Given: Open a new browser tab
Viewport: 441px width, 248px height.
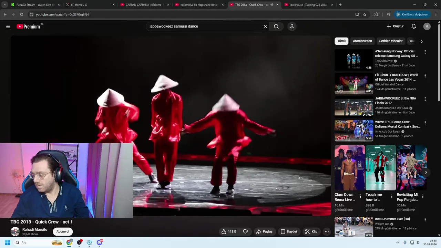Looking at the screenshot, I should (340, 5).
